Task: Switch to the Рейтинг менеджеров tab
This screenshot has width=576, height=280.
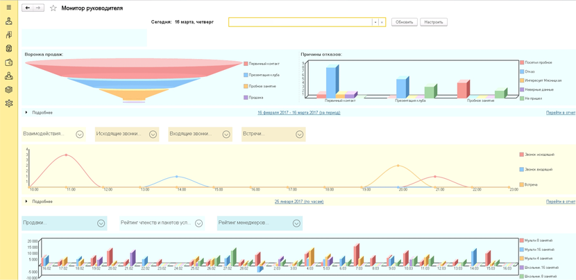Action: coord(243,223)
